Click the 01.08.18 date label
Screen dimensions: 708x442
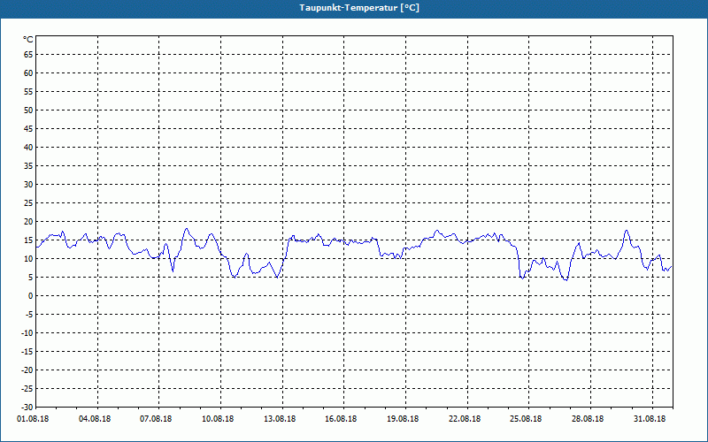33,419
